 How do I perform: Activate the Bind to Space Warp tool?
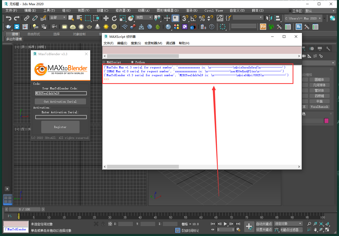[43, 18]
